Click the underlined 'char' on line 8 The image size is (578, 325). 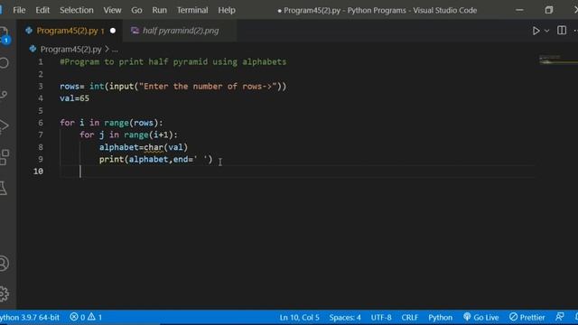click(154, 147)
